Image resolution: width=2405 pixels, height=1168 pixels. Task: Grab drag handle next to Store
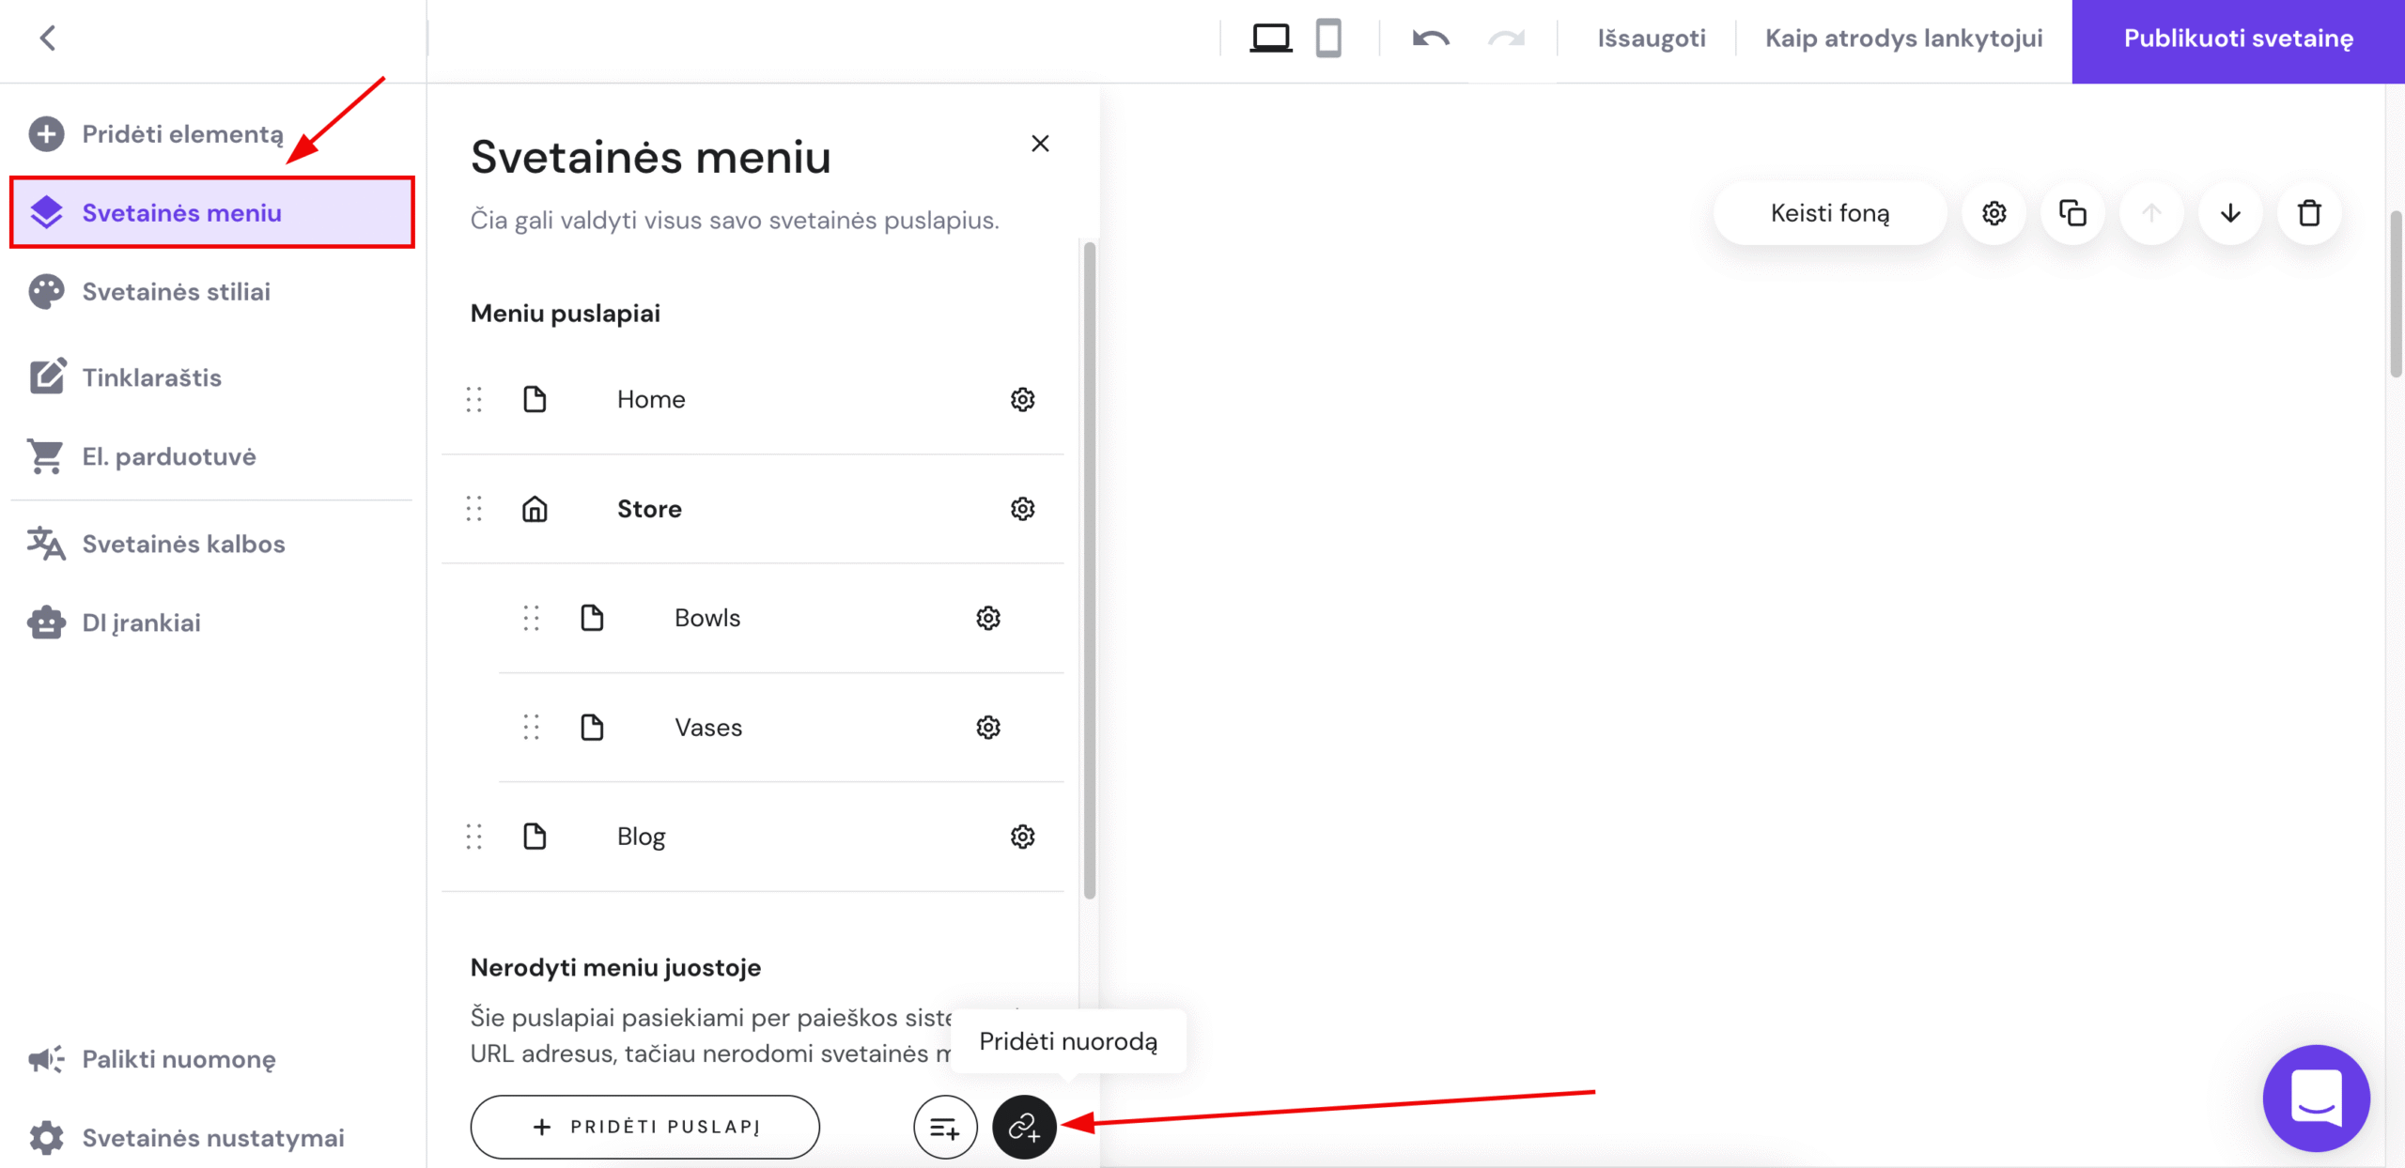click(474, 509)
